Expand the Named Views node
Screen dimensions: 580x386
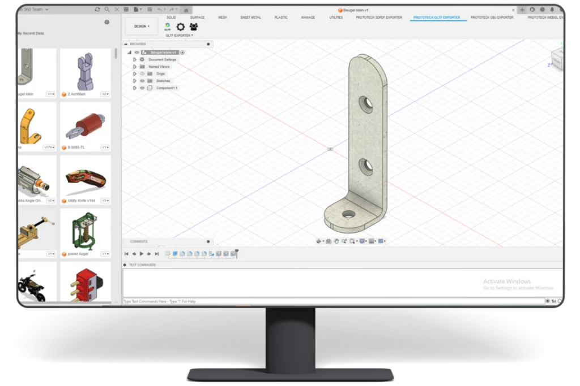(x=134, y=66)
